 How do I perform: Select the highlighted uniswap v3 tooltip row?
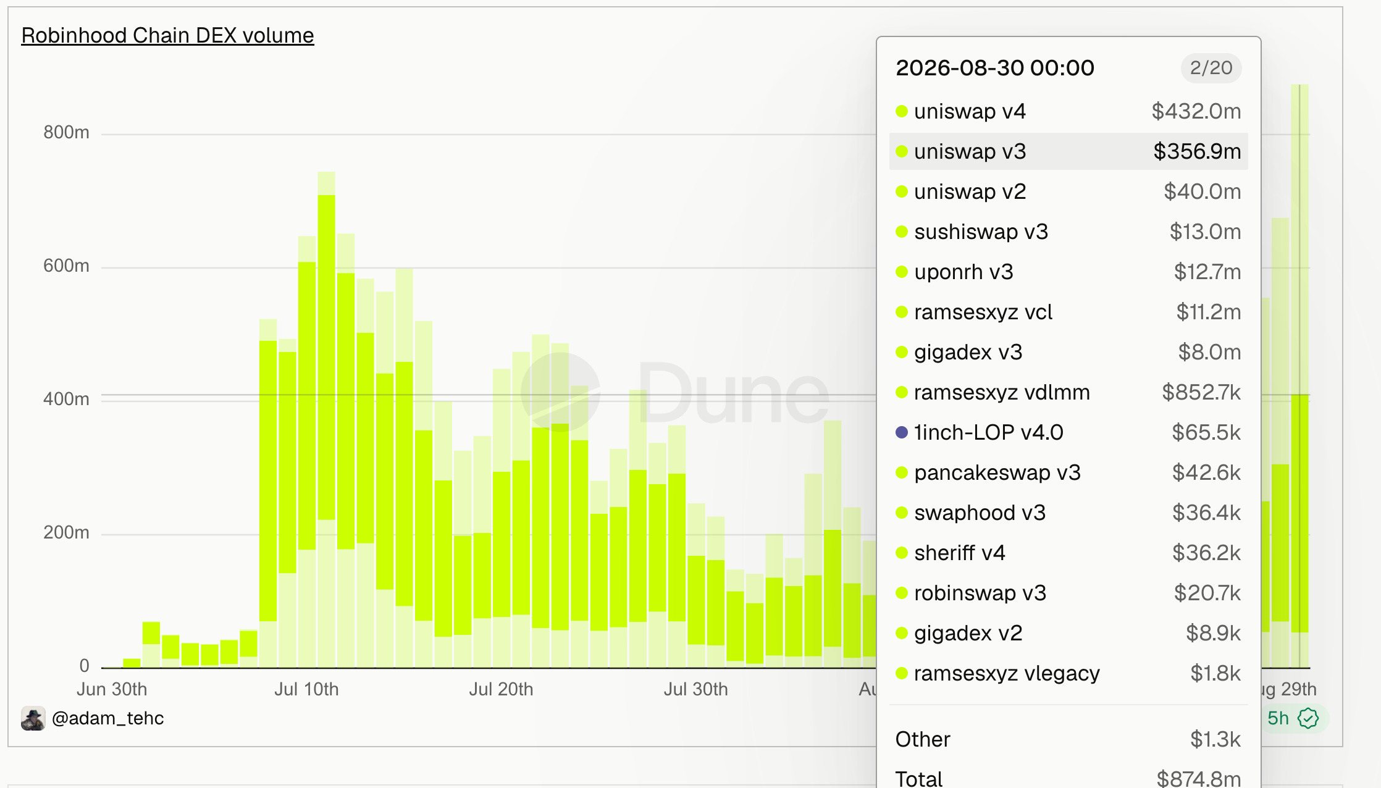pyautogui.click(x=1068, y=151)
